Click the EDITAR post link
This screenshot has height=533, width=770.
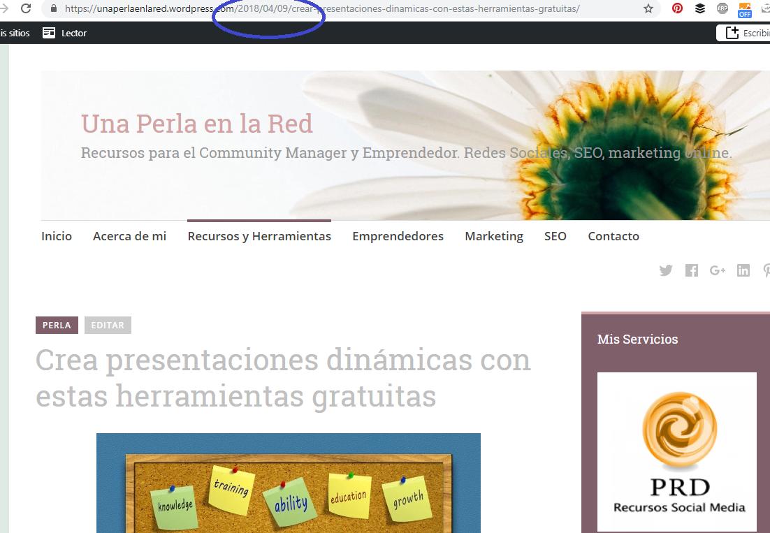tap(108, 325)
